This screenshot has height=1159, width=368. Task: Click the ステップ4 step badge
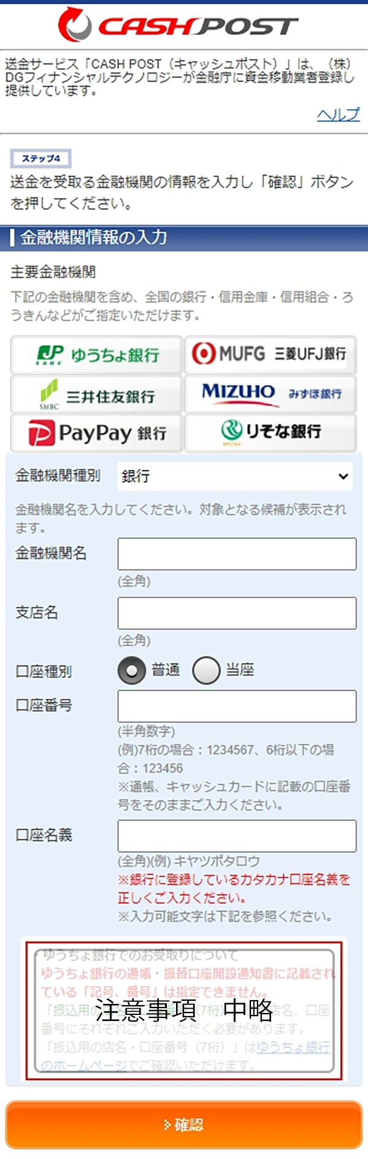(40, 159)
